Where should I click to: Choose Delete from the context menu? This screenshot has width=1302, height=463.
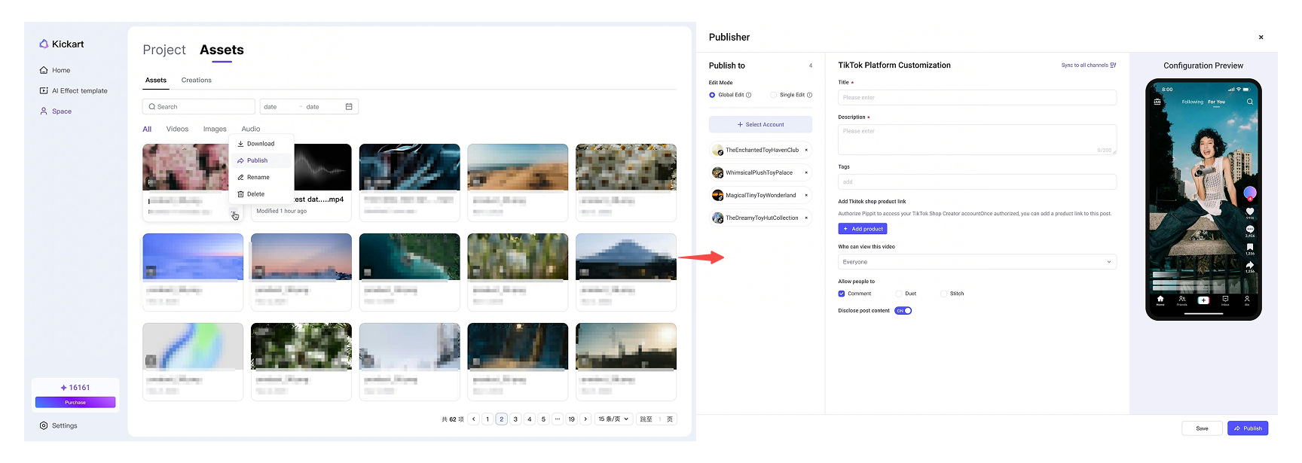[260, 193]
